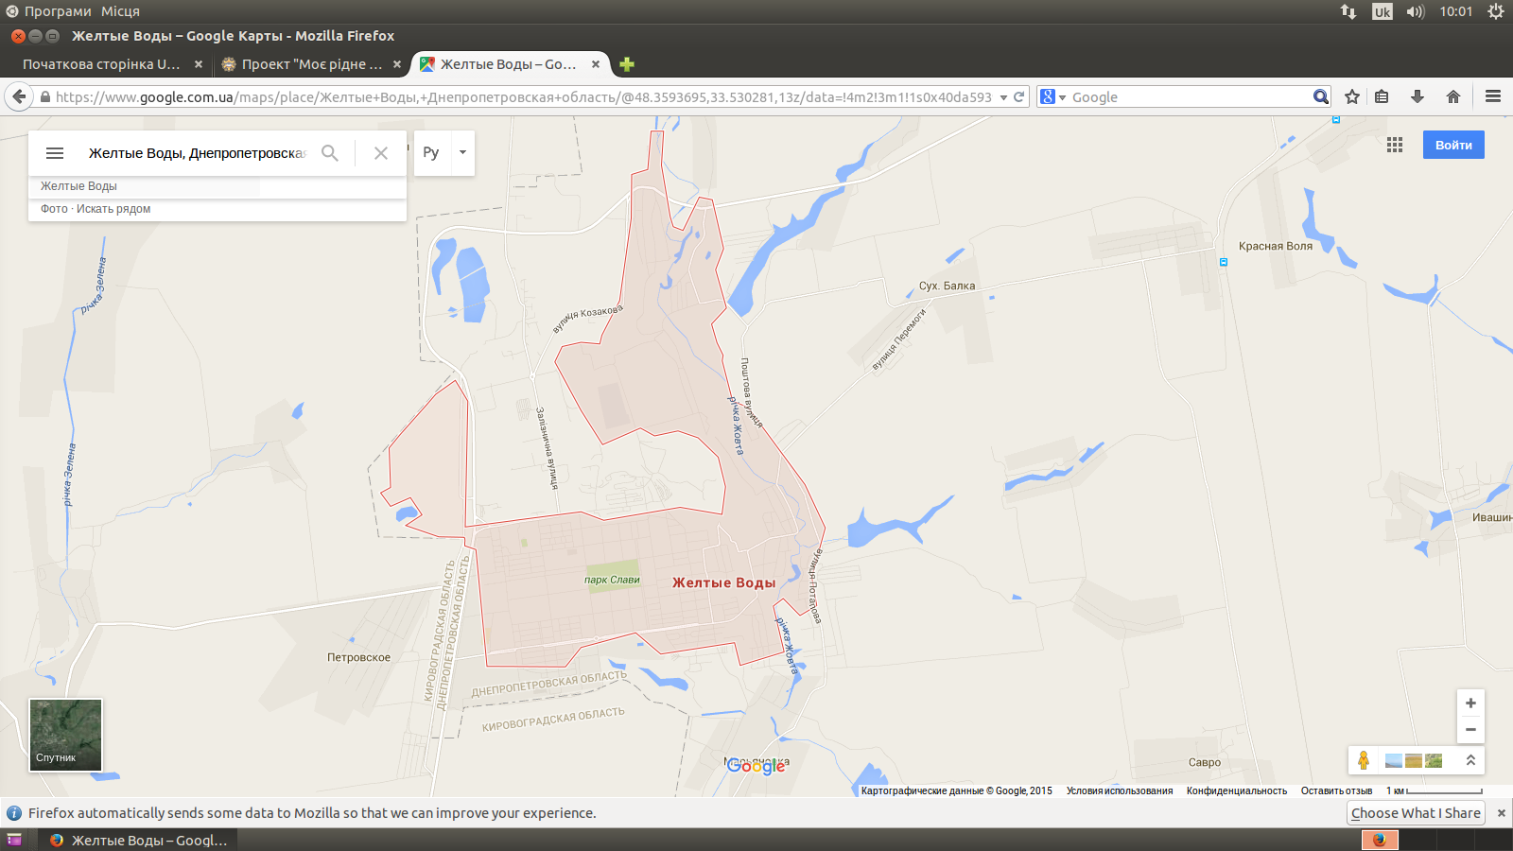Open the Програми menu in top panel
1513x851 pixels.
[57, 11]
